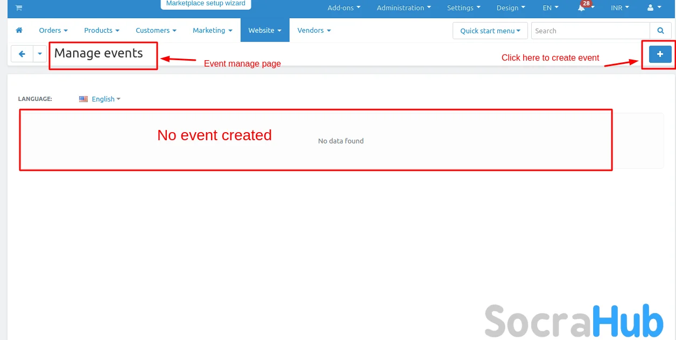
Task: Open the EN language selector
Action: point(550,8)
